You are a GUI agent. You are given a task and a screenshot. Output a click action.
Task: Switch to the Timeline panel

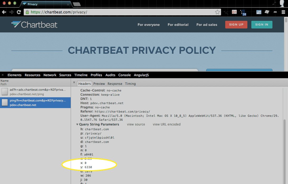click(x=81, y=75)
